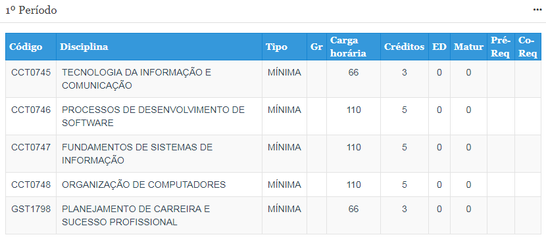
Task: Select the Créditos column header
Action: 405,47
